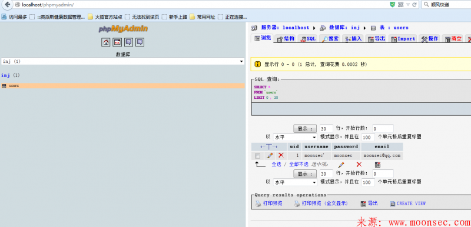Click the moonsec@qq.com email cell
Screen dimensions: 471x227
click(382, 156)
